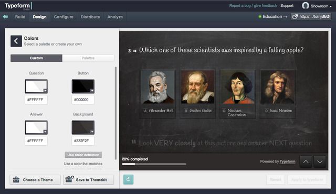Click Use color detection button
336x194 pixels.
click(x=83, y=155)
